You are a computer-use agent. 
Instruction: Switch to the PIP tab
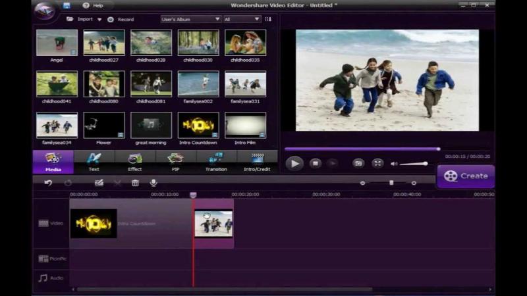[175, 162]
